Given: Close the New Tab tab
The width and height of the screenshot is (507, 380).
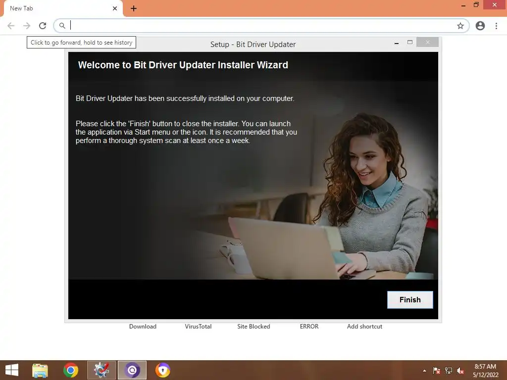Looking at the screenshot, I should point(115,8).
